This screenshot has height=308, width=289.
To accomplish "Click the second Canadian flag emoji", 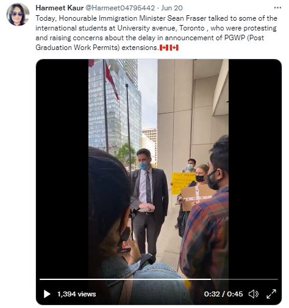I will (174, 48).
